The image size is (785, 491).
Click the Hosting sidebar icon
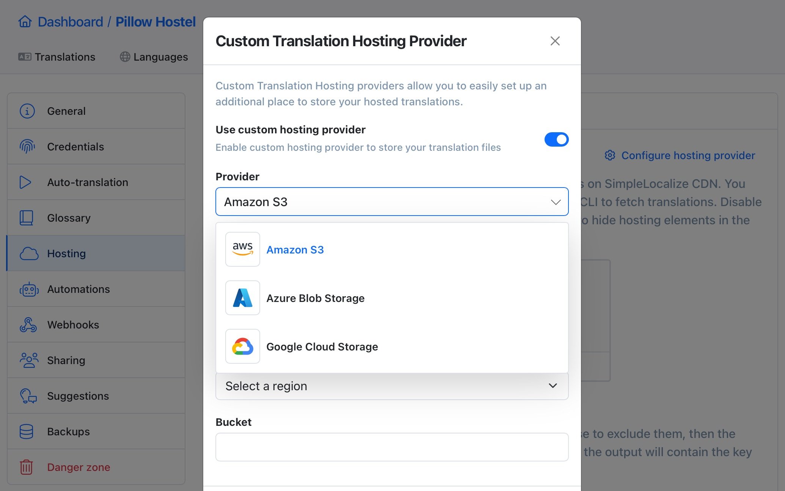pyautogui.click(x=28, y=253)
